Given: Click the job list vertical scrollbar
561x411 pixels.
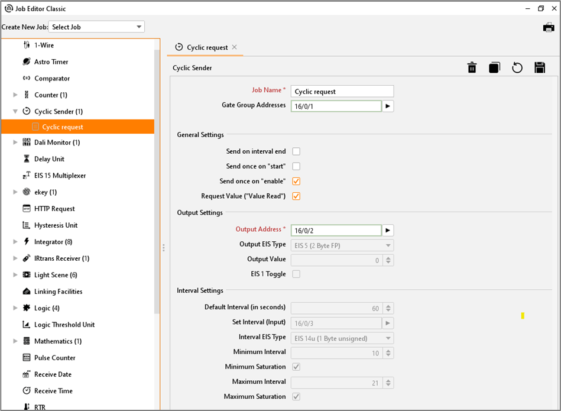Looking at the screenshot, I should [157, 177].
